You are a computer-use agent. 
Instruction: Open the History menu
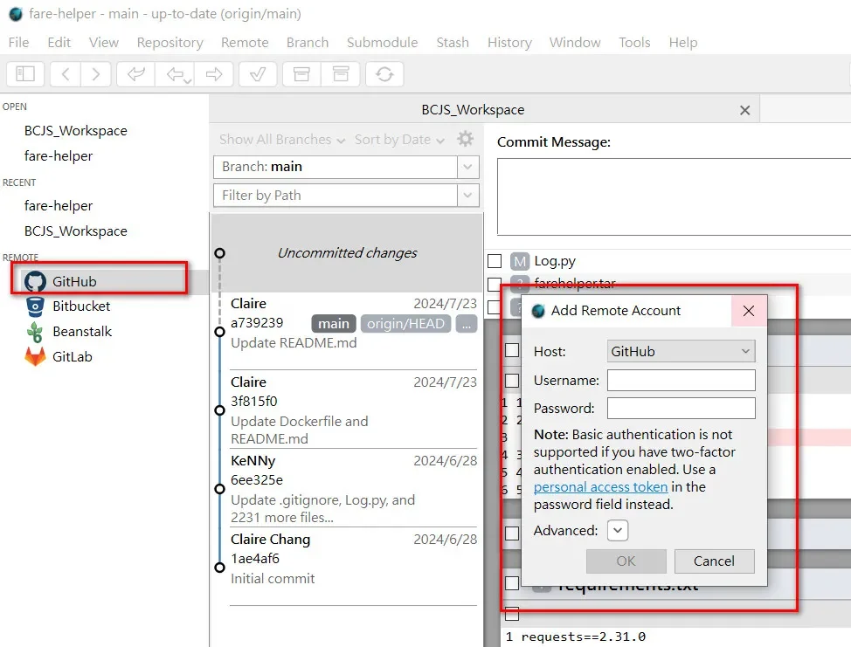509,42
